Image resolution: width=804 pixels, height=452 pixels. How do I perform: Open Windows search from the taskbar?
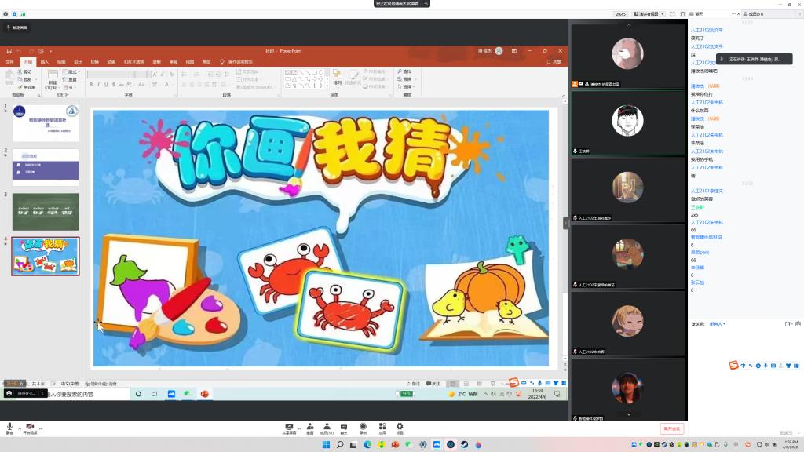pos(339,445)
